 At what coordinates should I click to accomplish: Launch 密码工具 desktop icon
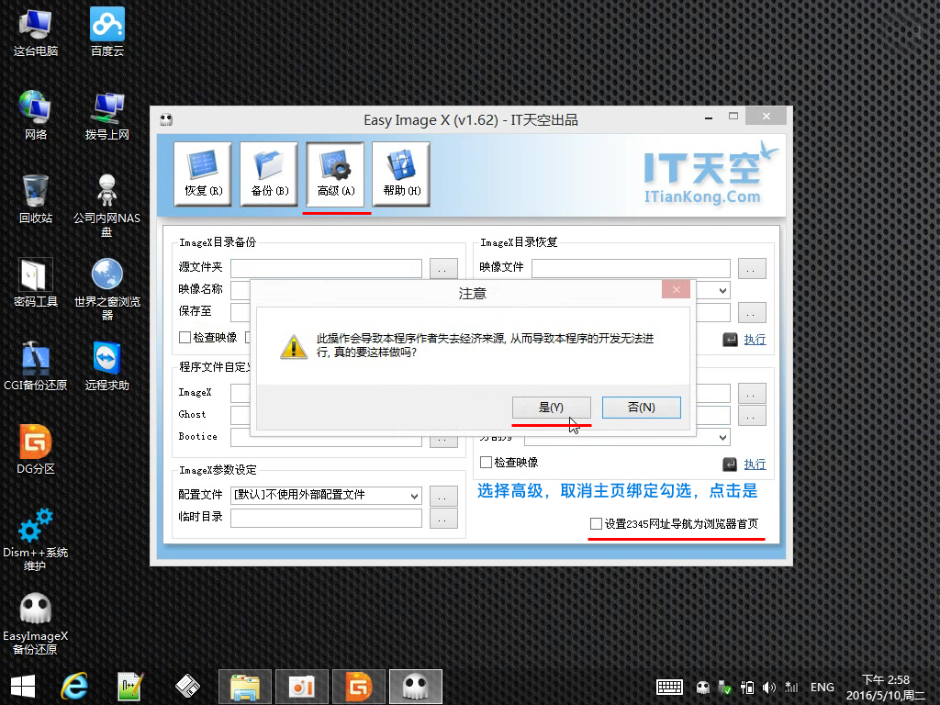point(36,283)
